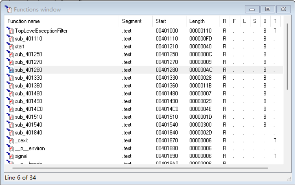Click the function icon beside _cexit
This screenshot has height=185, width=295.
(10, 140)
